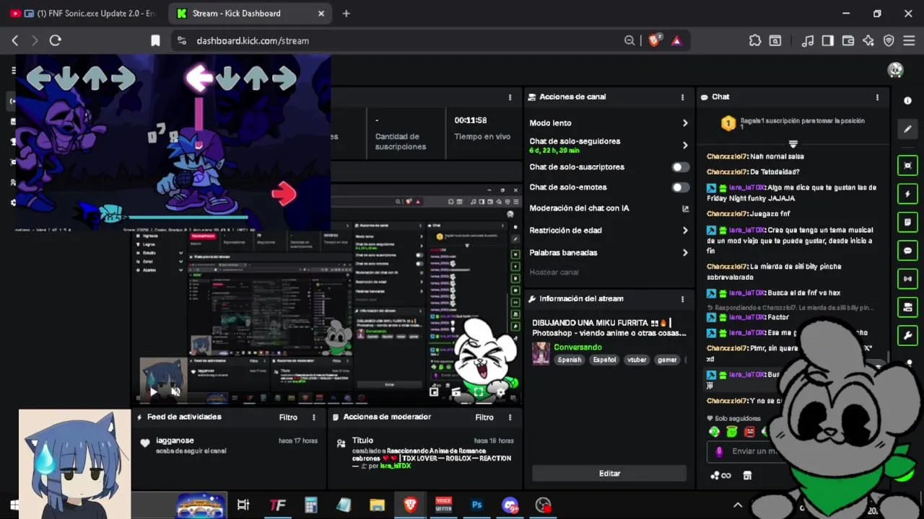The width and height of the screenshot is (924, 519).
Task: Open the dashboard hamburger menu at top left
Action: coord(14,70)
